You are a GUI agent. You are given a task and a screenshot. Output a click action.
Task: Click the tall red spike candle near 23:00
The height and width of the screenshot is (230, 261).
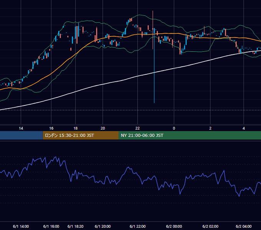[153, 30]
